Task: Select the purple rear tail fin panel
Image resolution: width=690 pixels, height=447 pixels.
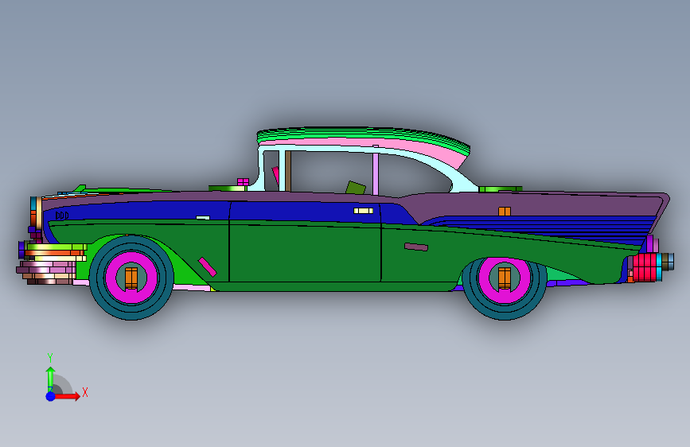Action: tap(532, 205)
